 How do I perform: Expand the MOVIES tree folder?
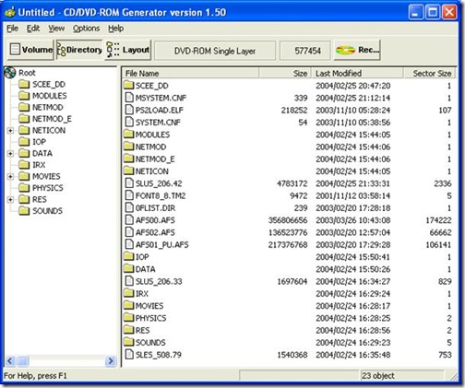click(10, 177)
